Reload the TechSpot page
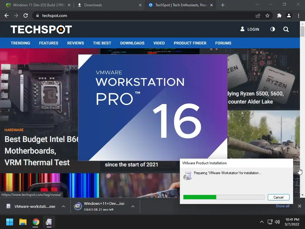This screenshot has height=229, width=305. click(x=26, y=16)
